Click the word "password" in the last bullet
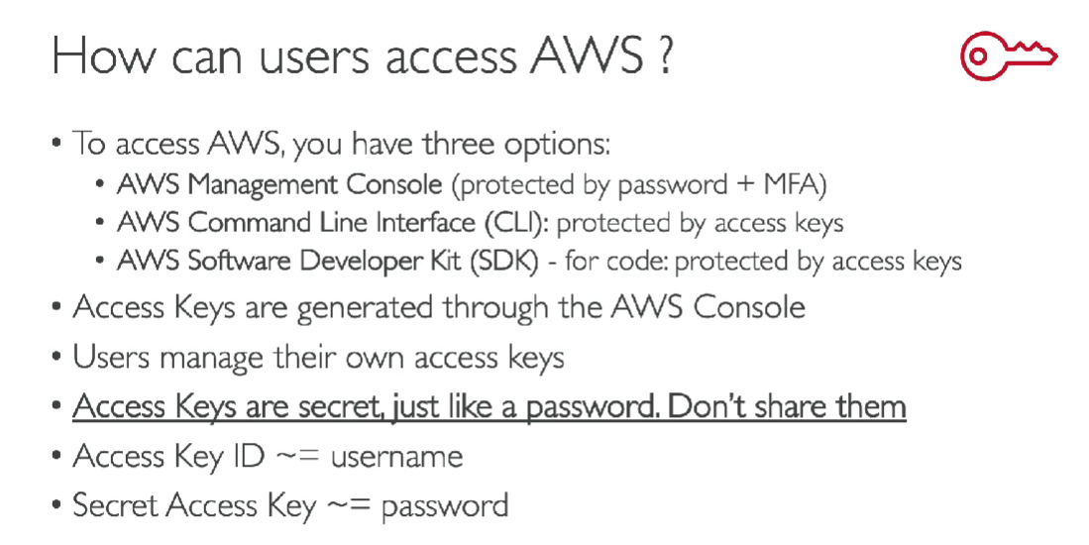This screenshot has height=545, width=1089. click(x=445, y=506)
